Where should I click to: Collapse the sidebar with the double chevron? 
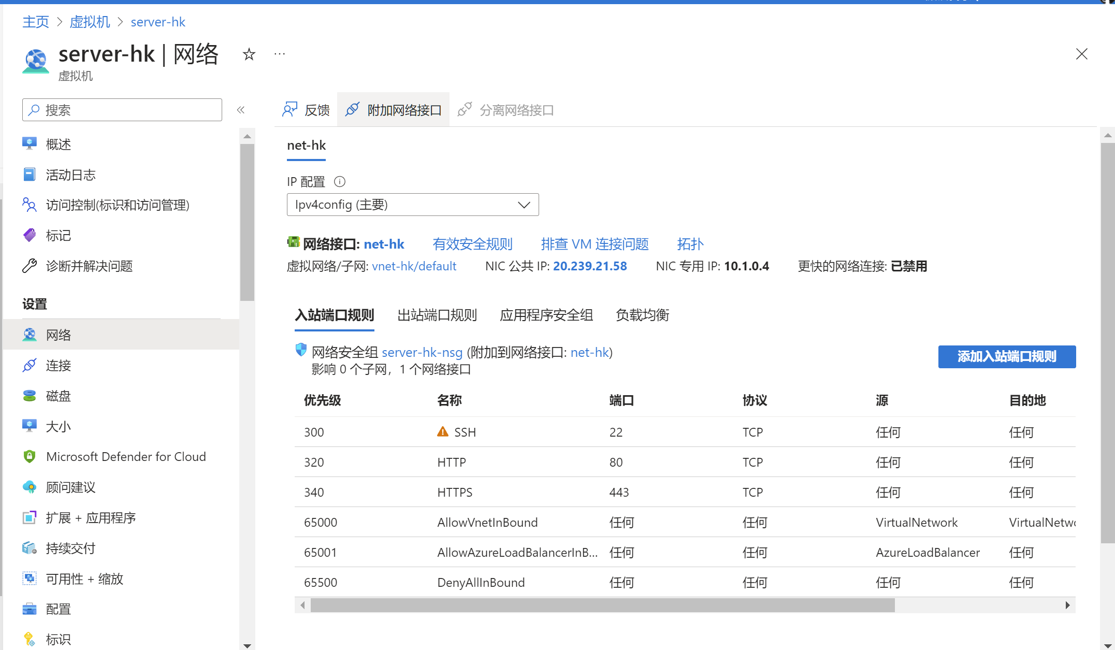point(241,110)
